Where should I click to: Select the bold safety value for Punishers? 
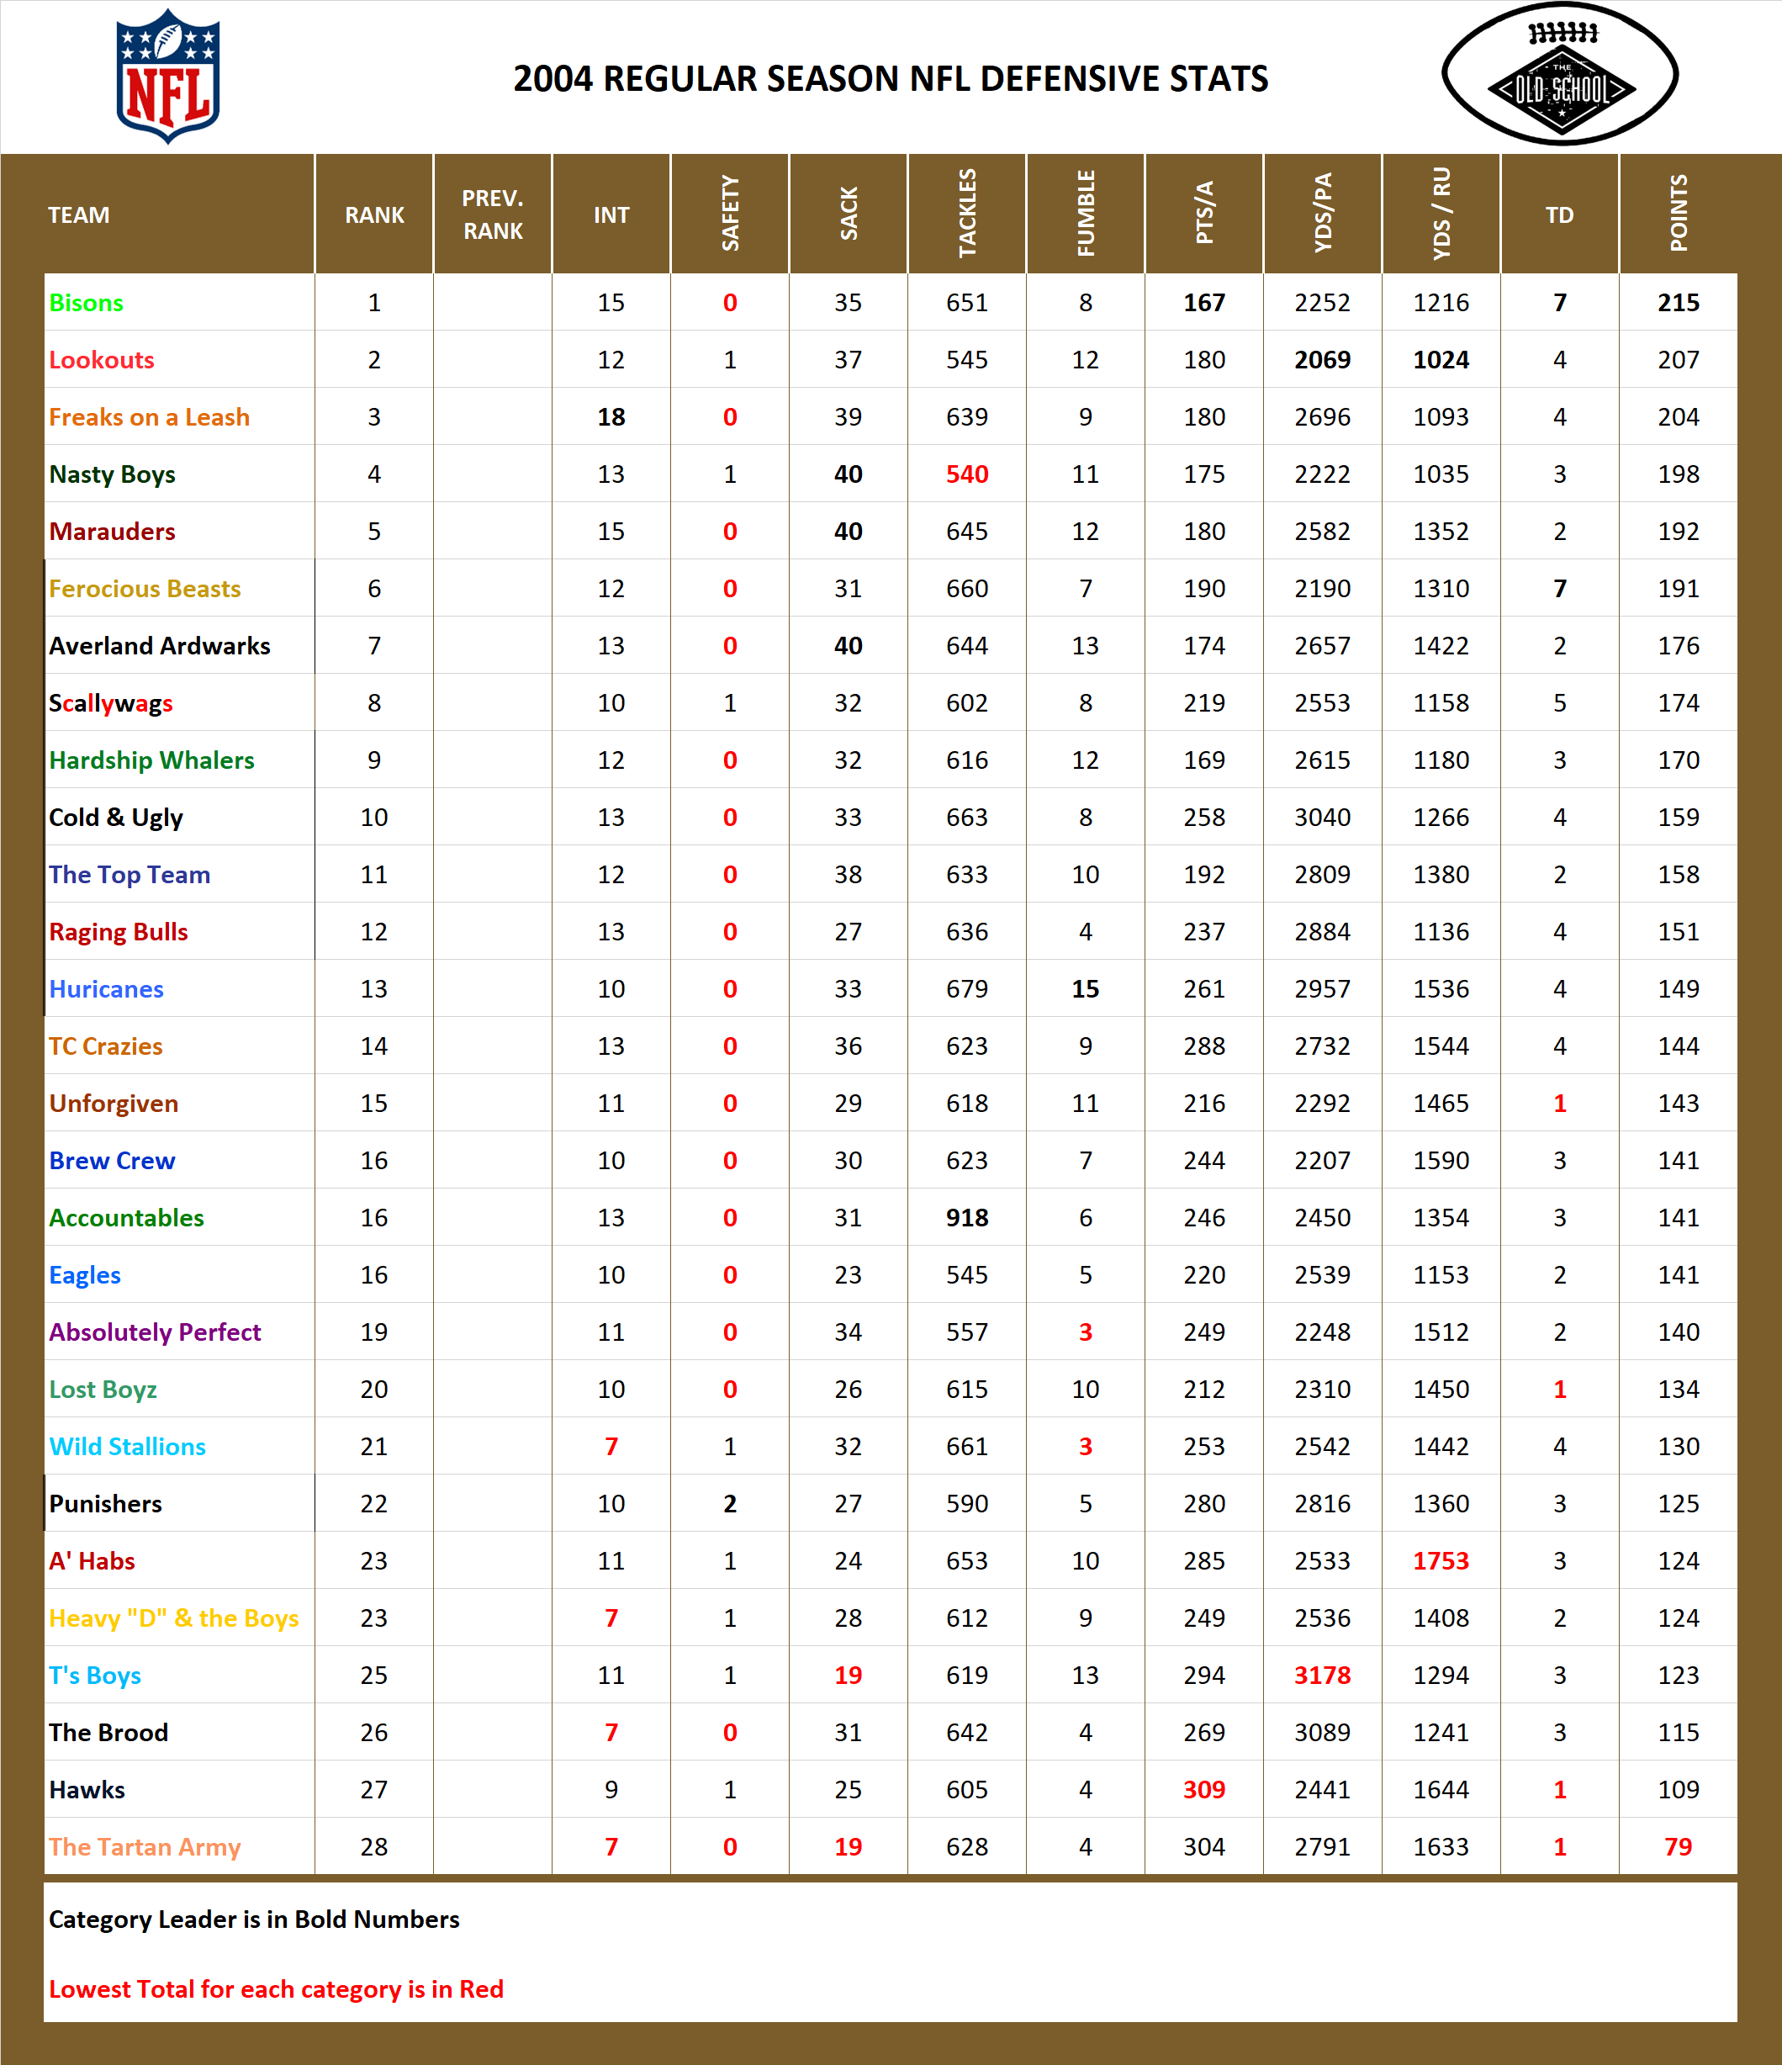(x=730, y=1504)
